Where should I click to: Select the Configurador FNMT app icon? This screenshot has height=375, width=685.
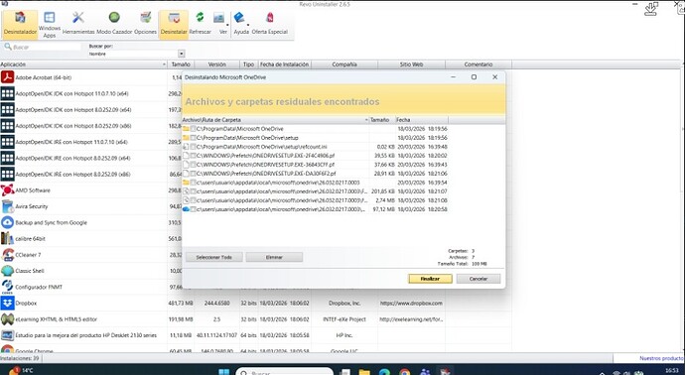[x=7, y=288]
